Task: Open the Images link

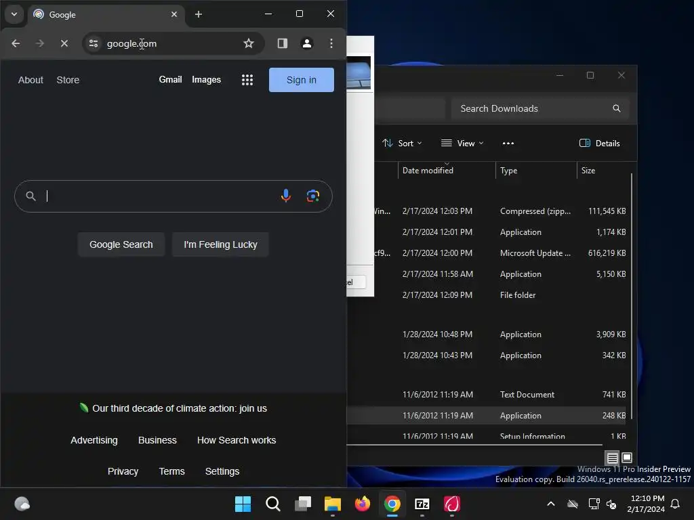Action: [x=206, y=80]
